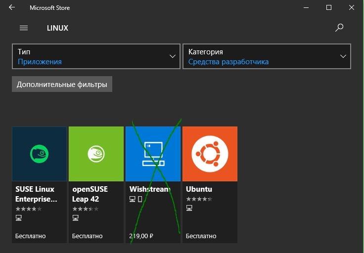Click Бесплатно under openSUSE Leap 42

87,236
